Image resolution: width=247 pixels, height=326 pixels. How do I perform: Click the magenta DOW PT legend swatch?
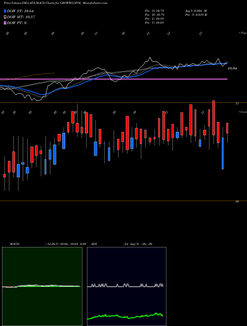(5, 23)
